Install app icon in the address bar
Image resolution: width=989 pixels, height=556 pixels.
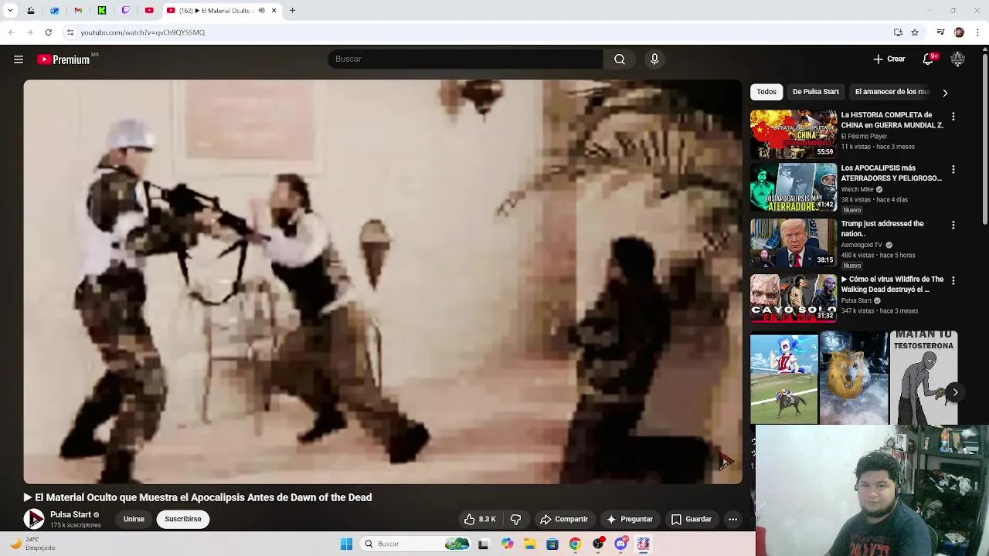pos(898,32)
